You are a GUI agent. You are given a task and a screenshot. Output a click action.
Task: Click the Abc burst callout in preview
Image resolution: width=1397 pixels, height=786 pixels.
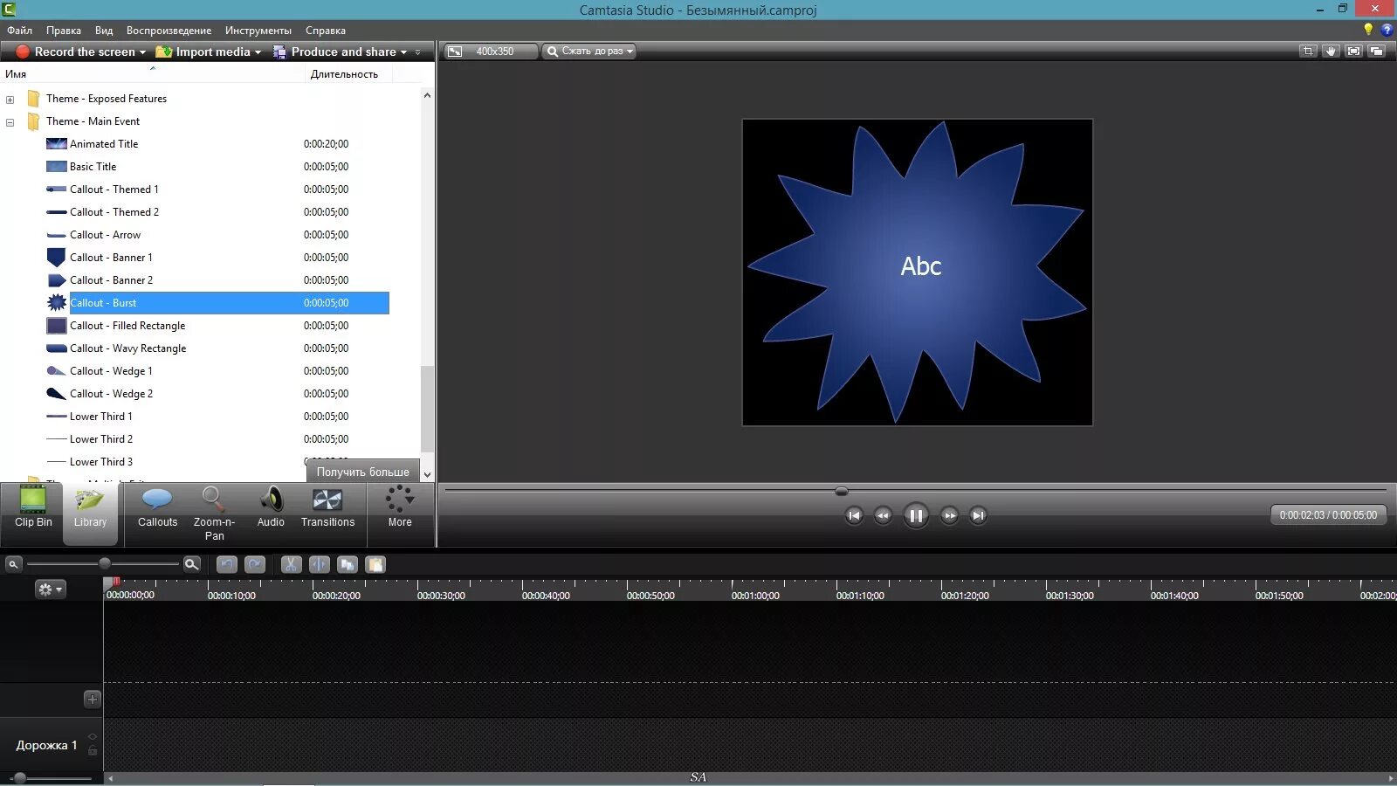point(918,272)
